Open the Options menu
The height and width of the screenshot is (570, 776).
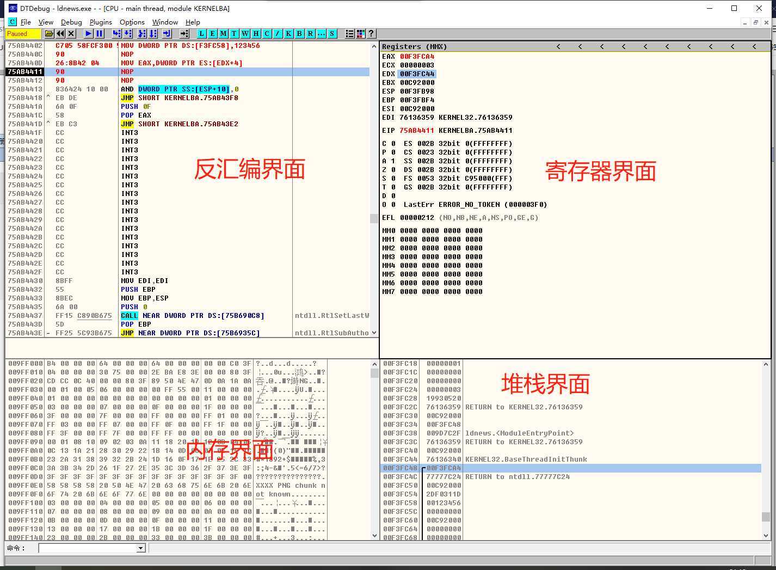[132, 22]
